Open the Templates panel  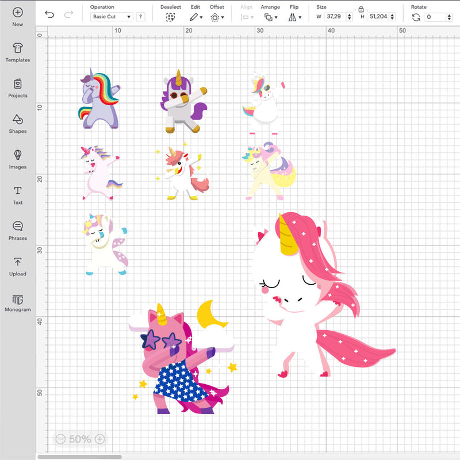coord(17,51)
